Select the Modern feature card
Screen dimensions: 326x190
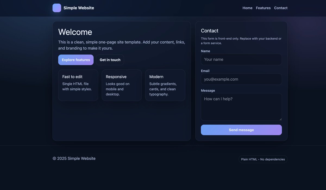coord(165,85)
